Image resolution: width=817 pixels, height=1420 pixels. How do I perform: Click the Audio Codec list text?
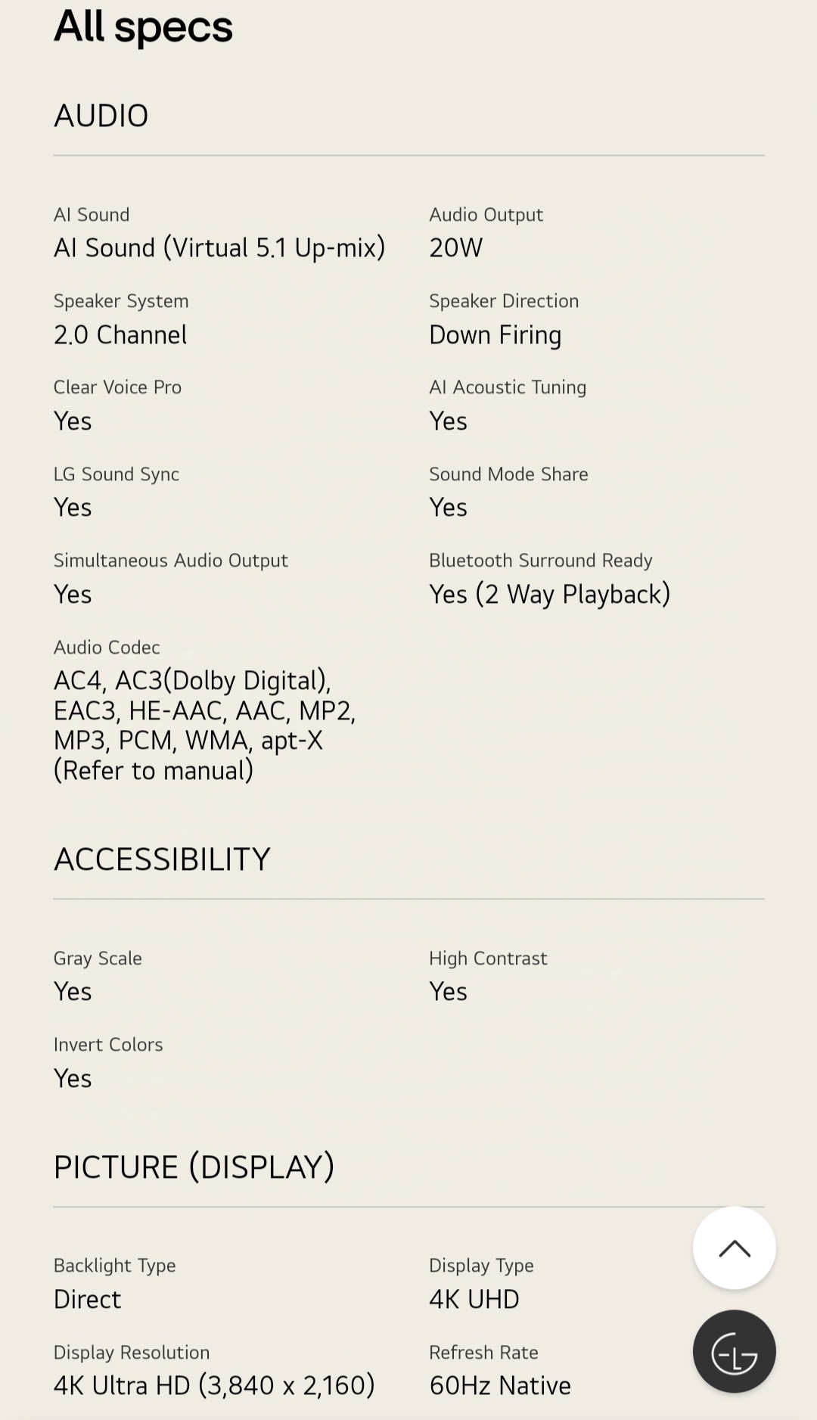(204, 725)
